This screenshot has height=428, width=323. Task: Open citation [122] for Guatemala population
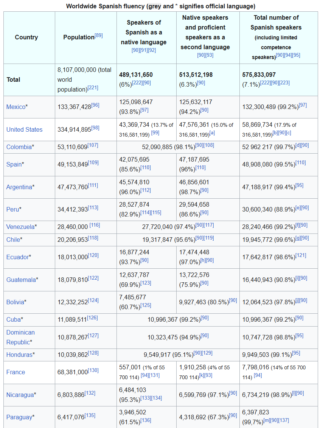tap(93, 278)
